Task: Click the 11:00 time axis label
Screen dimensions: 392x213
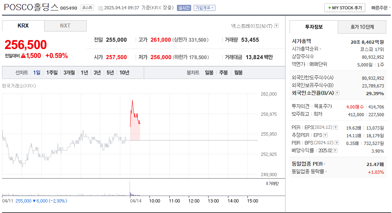Action: coord(174,201)
